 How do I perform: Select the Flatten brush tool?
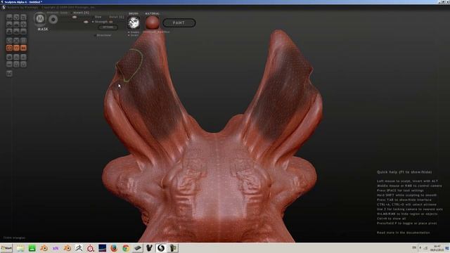coord(16,25)
